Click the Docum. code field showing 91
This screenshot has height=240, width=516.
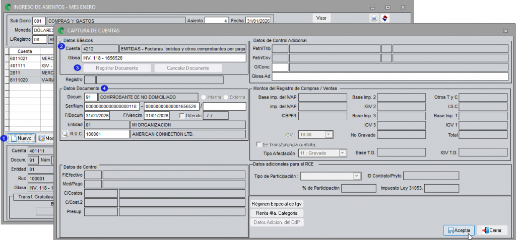[x=91, y=97]
